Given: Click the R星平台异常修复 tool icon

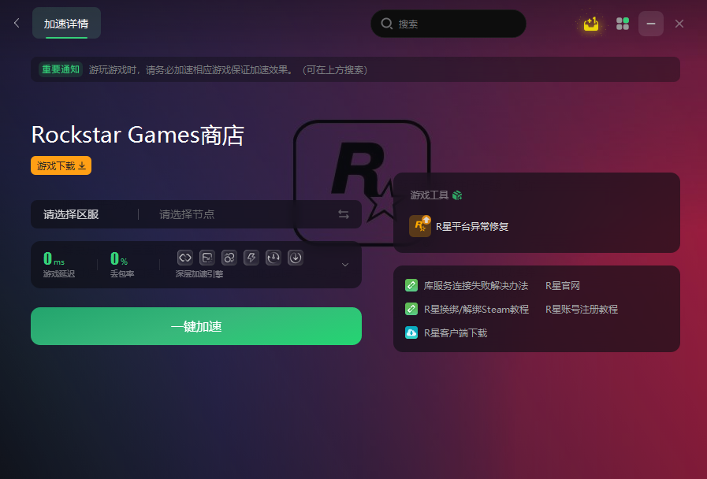Looking at the screenshot, I should (420, 226).
